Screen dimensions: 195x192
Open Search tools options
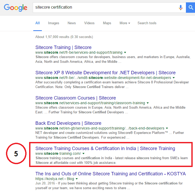click(147, 23)
